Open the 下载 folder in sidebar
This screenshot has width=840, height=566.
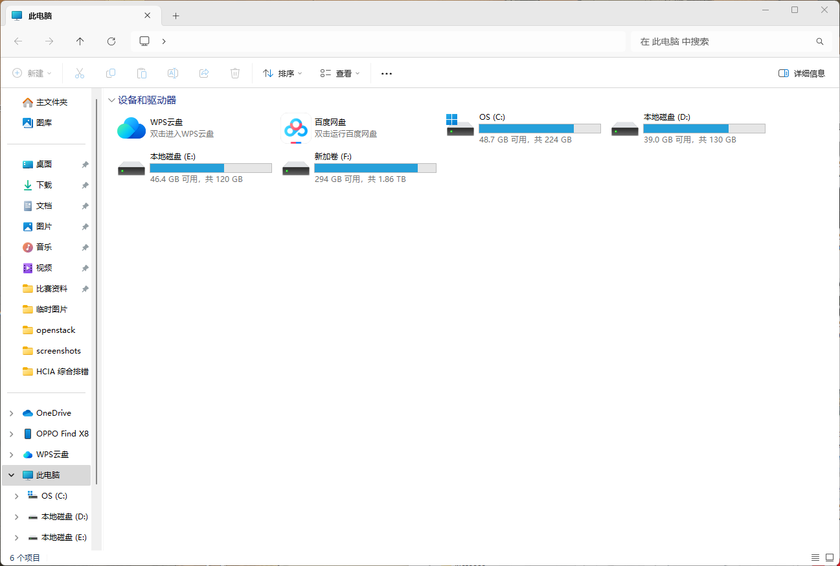pyautogui.click(x=44, y=185)
